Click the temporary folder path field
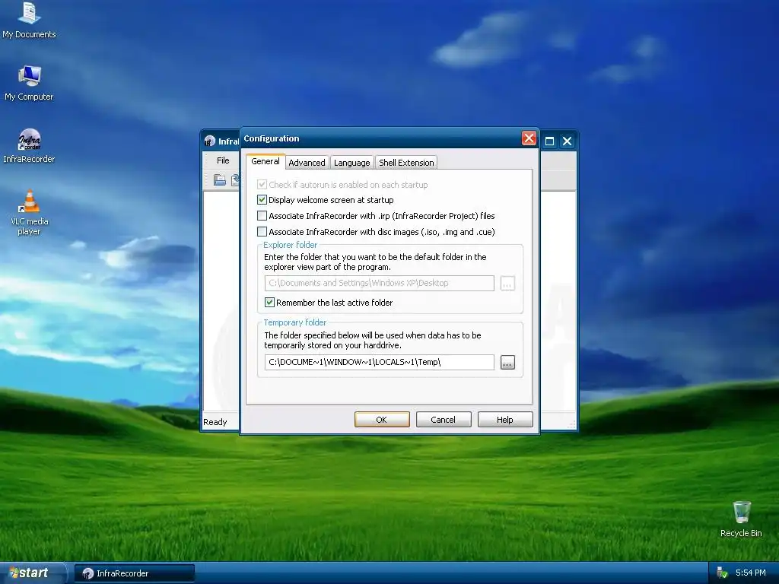The height and width of the screenshot is (584, 779). pyautogui.click(x=379, y=362)
